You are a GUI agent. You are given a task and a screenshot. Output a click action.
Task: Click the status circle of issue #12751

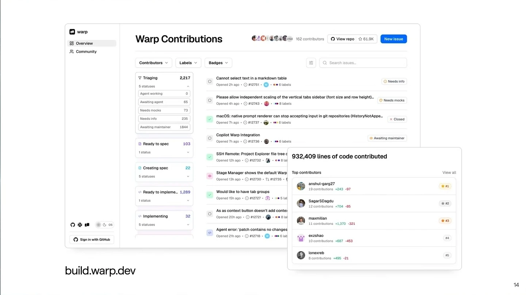[210, 82]
